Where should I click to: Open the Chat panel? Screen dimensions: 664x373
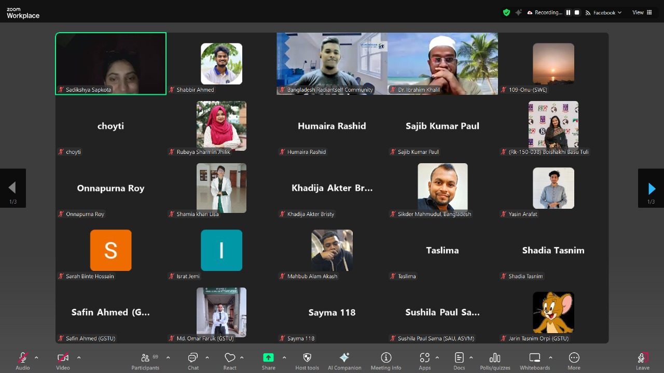193,361
